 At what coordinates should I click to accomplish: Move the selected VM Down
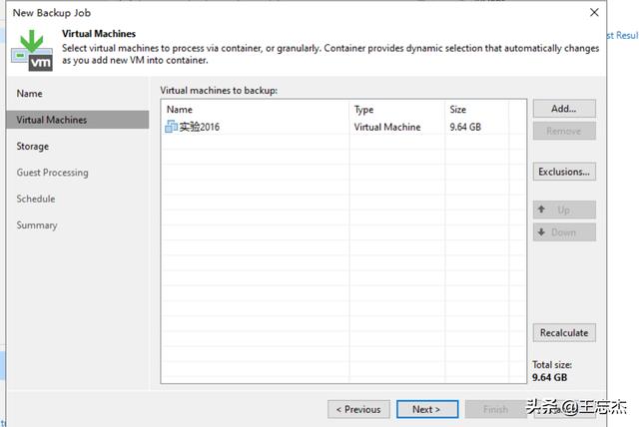[x=564, y=232]
